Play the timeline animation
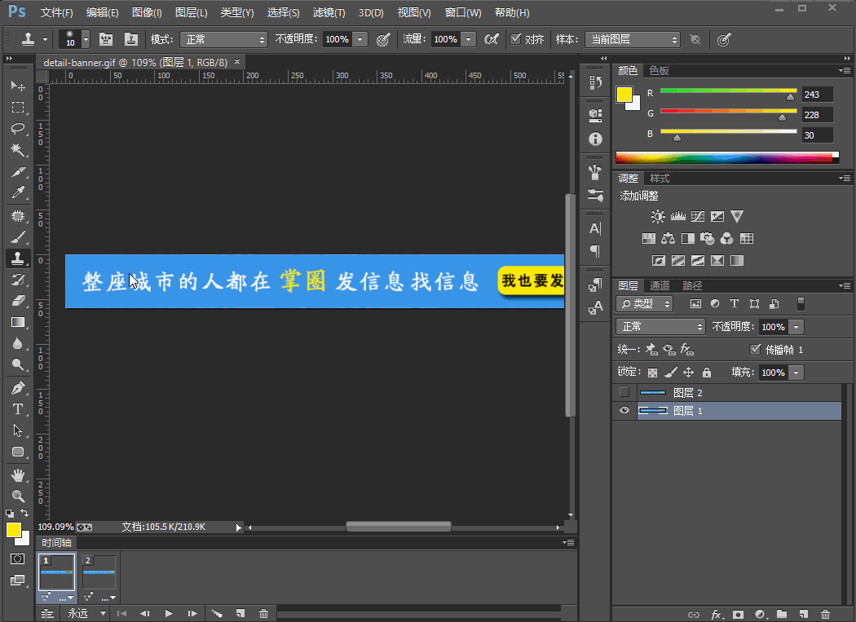This screenshot has width=856, height=622. (169, 613)
